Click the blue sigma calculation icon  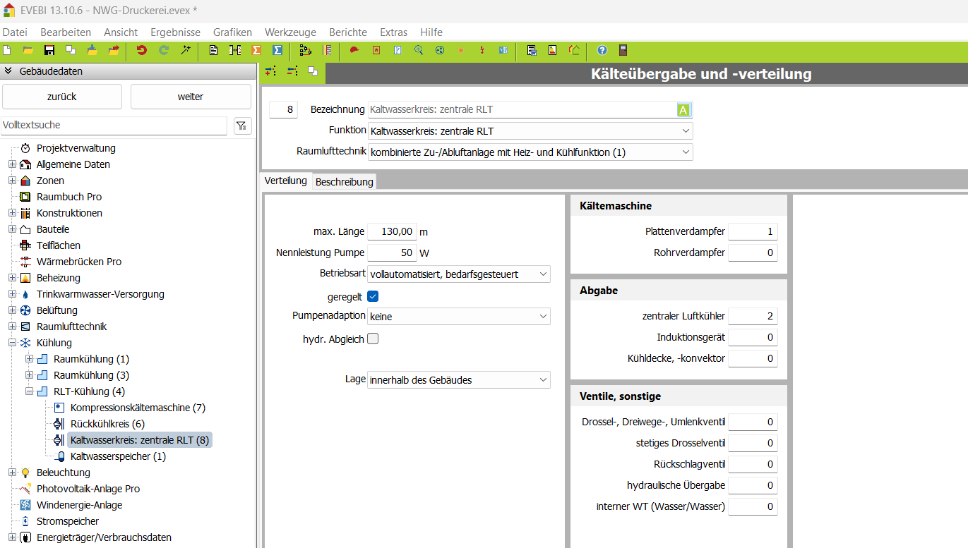pos(277,50)
